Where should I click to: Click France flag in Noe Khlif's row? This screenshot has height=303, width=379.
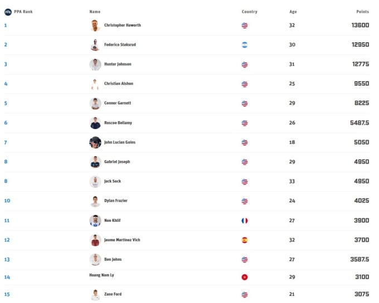point(245,221)
